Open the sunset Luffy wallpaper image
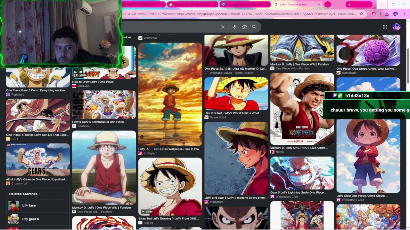Viewport: 410px width, 230px height. pyautogui.click(x=170, y=94)
